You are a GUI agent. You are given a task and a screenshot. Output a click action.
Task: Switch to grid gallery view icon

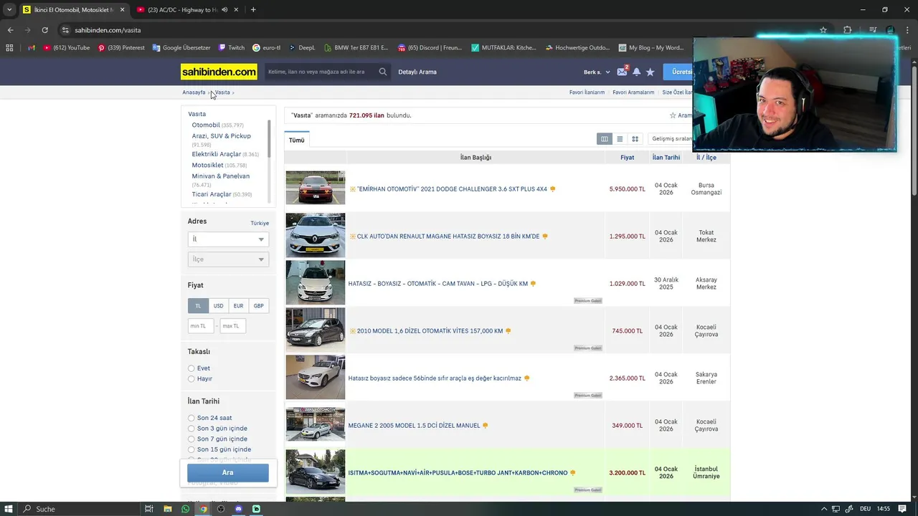(635, 139)
